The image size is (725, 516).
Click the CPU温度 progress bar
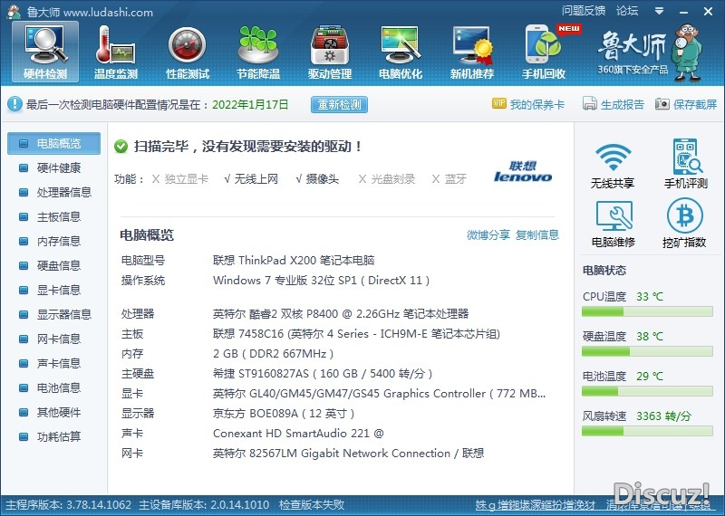pos(647,312)
